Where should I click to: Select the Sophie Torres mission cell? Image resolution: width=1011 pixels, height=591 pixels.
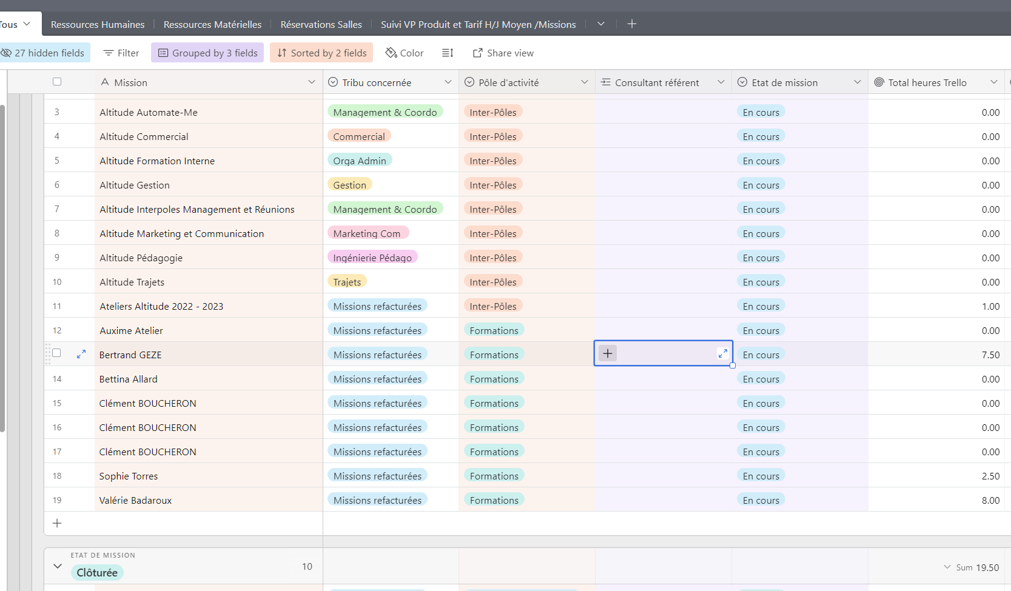point(209,476)
